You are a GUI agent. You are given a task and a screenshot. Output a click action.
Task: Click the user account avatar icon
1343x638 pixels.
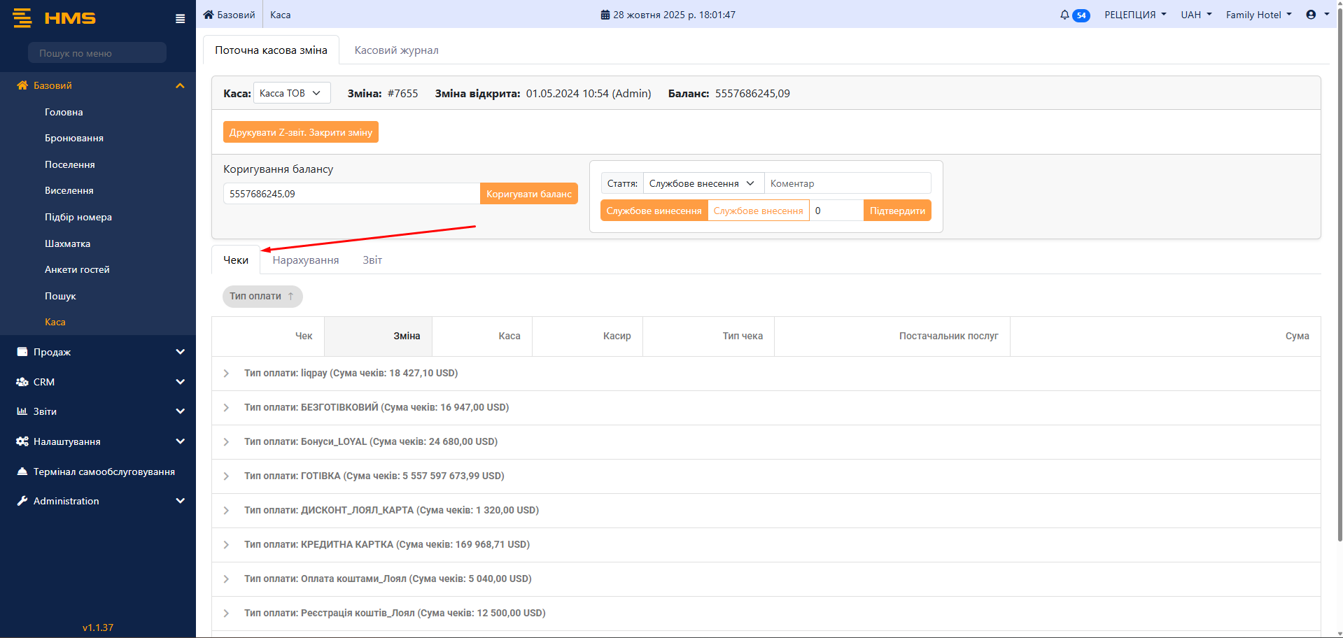tap(1311, 15)
